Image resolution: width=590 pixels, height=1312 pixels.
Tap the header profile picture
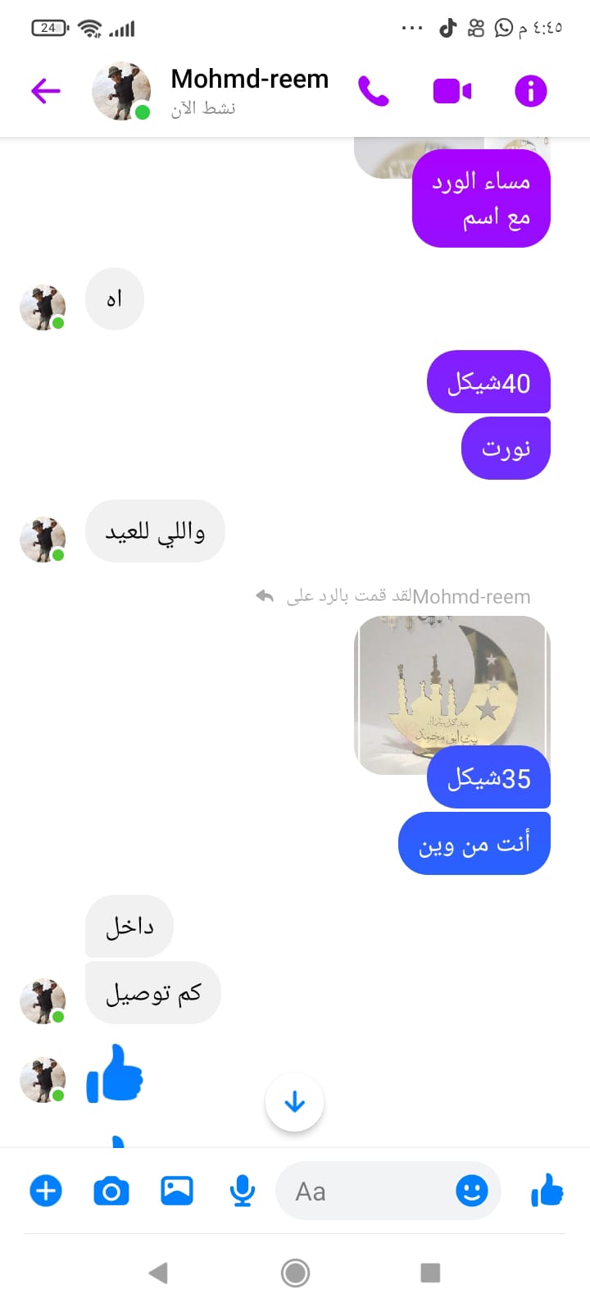pos(121,91)
